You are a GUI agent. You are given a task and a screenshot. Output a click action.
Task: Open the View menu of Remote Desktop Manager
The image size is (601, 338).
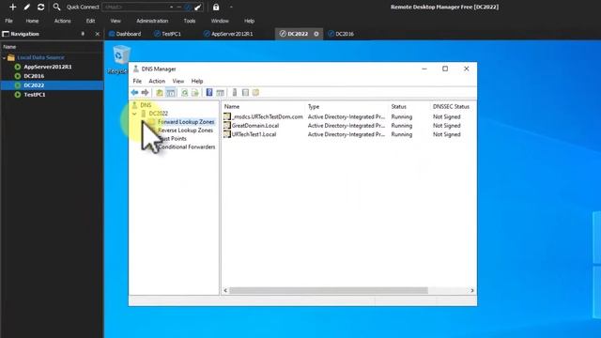pyautogui.click(x=116, y=21)
